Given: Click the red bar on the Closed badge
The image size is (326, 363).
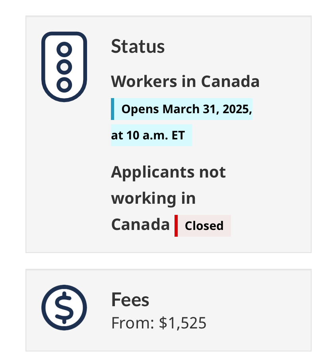Looking at the screenshot, I should tap(176, 226).
